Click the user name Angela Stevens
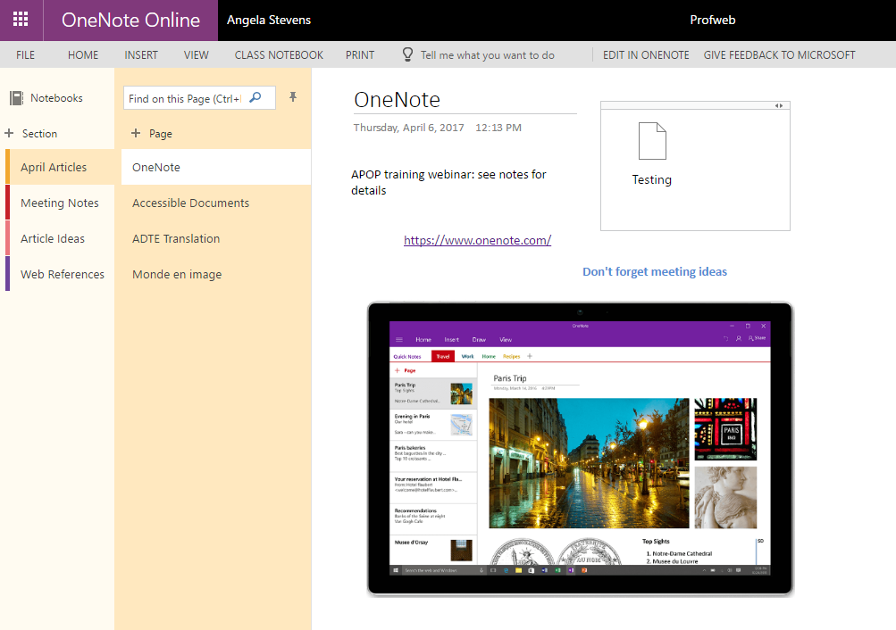Image resolution: width=896 pixels, height=630 pixels. point(269,20)
